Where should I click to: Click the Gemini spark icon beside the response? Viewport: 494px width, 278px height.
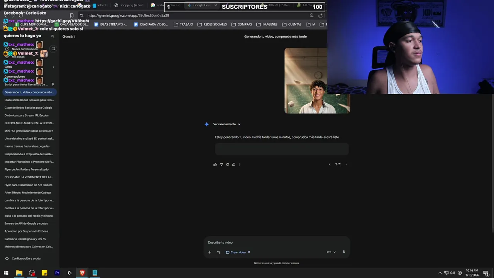(206, 124)
